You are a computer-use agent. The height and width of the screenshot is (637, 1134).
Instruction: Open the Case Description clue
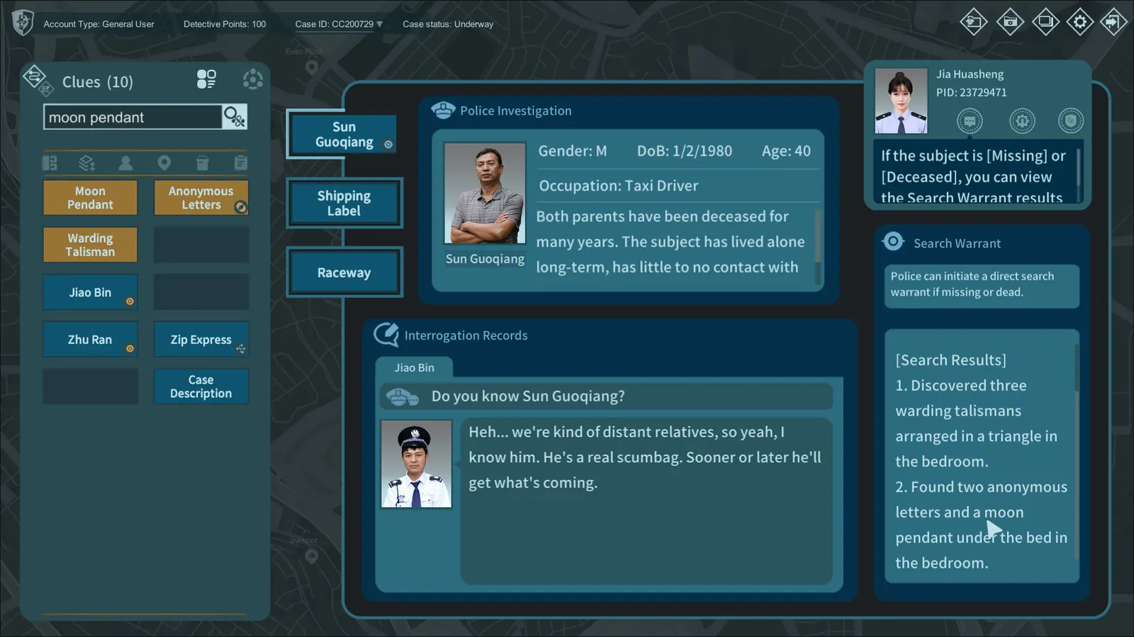click(201, 386)
